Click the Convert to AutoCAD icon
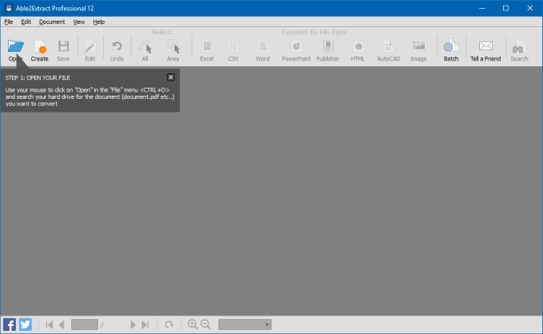 point(387,46)
